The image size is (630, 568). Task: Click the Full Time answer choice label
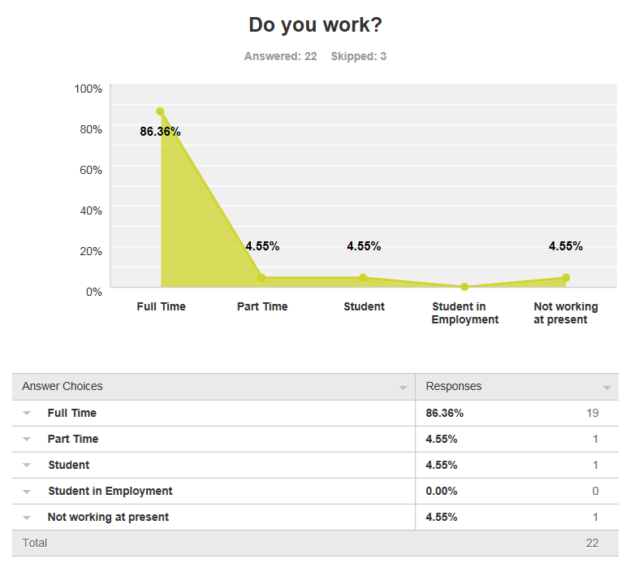(72, 413)
